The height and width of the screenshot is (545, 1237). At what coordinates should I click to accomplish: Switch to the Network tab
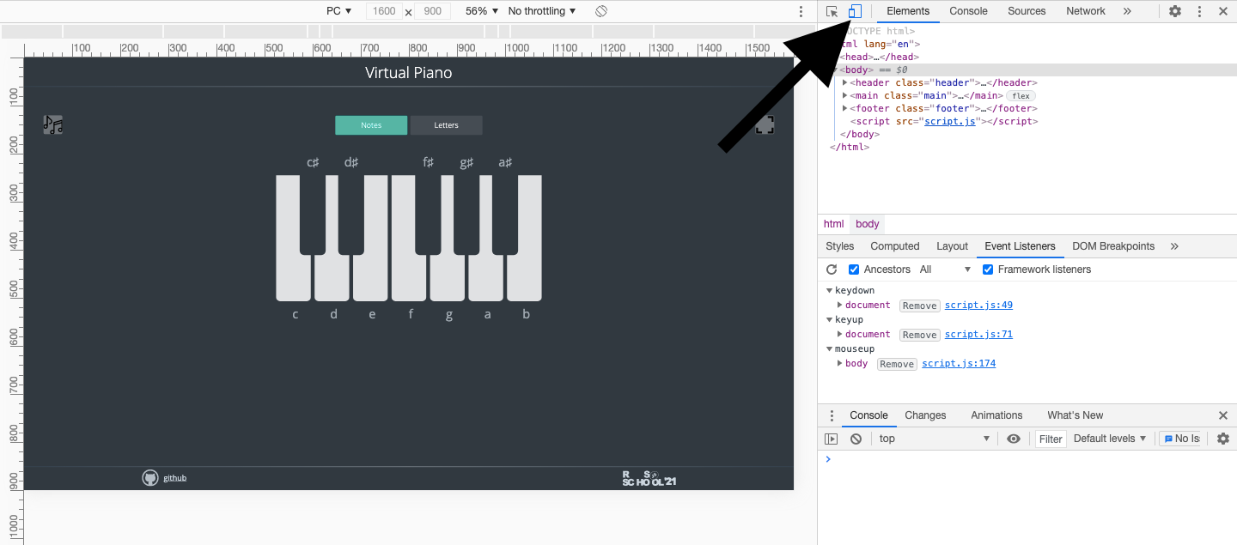click(x=1086, y=11)
